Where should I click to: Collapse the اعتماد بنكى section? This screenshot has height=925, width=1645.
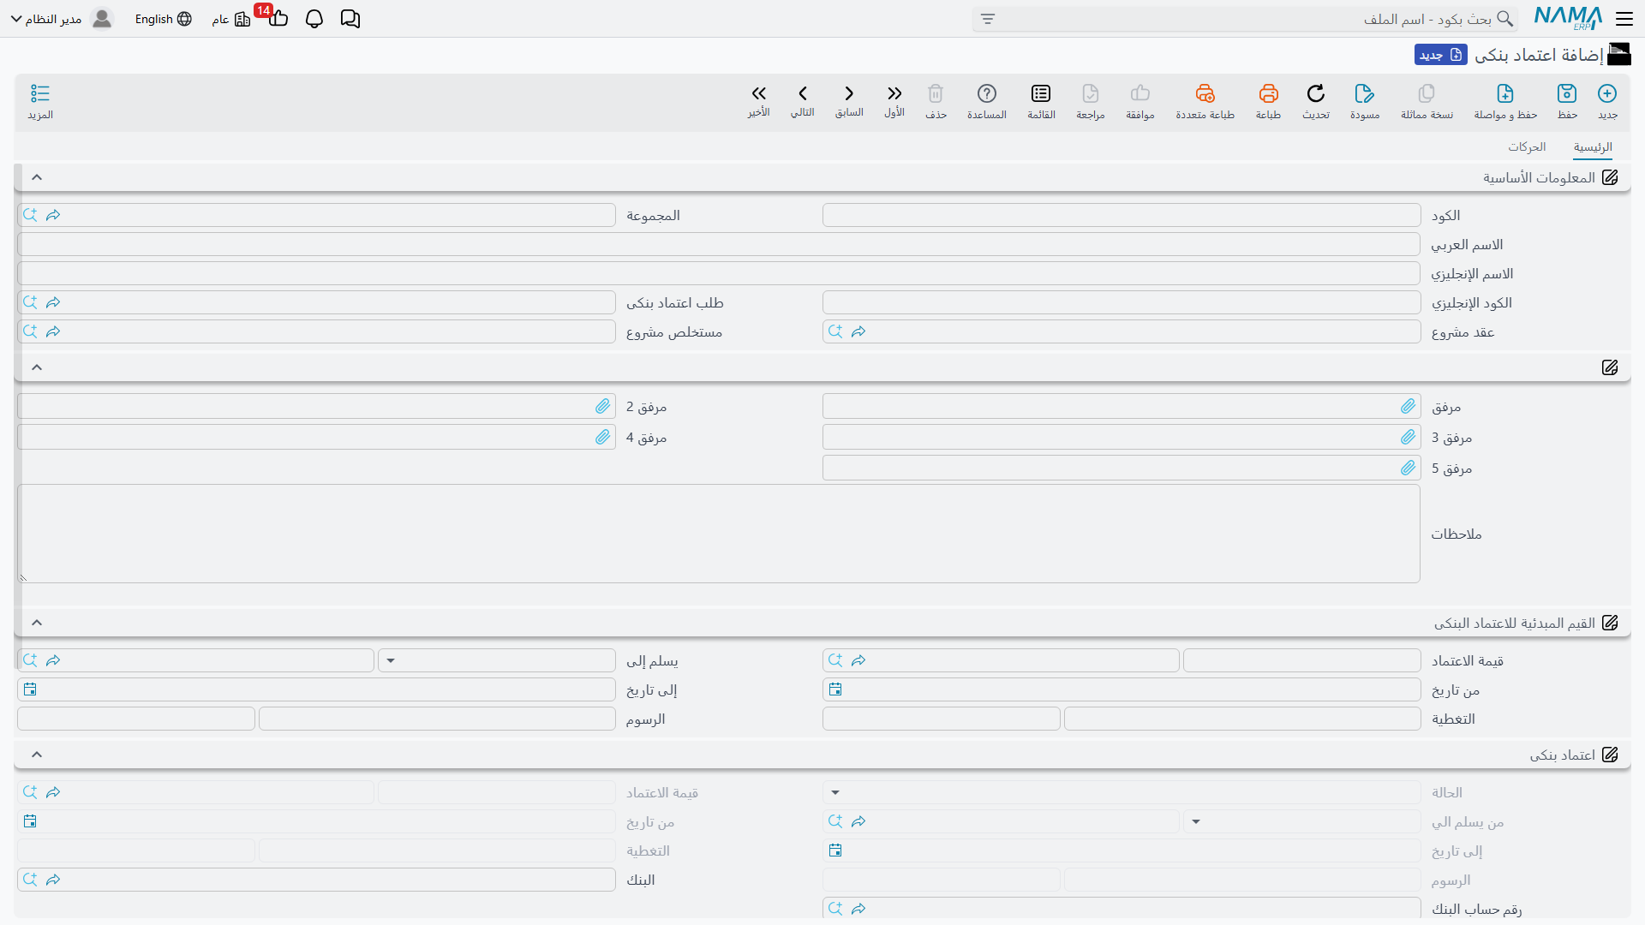coord(37,755)
